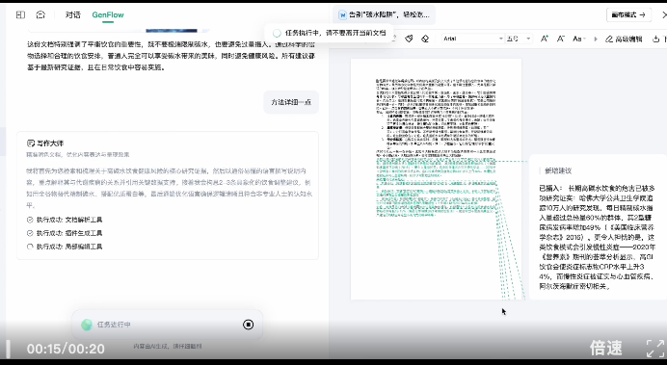Open the Arial font dropdown
Image resolution: width=667 pixels, height=365 pixels.
click(x=472, y=39)
